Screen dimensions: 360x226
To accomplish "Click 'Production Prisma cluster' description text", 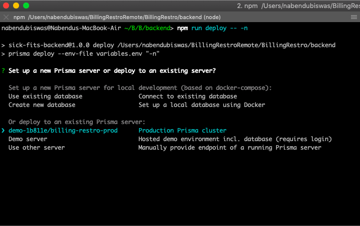I will [182, 131].
